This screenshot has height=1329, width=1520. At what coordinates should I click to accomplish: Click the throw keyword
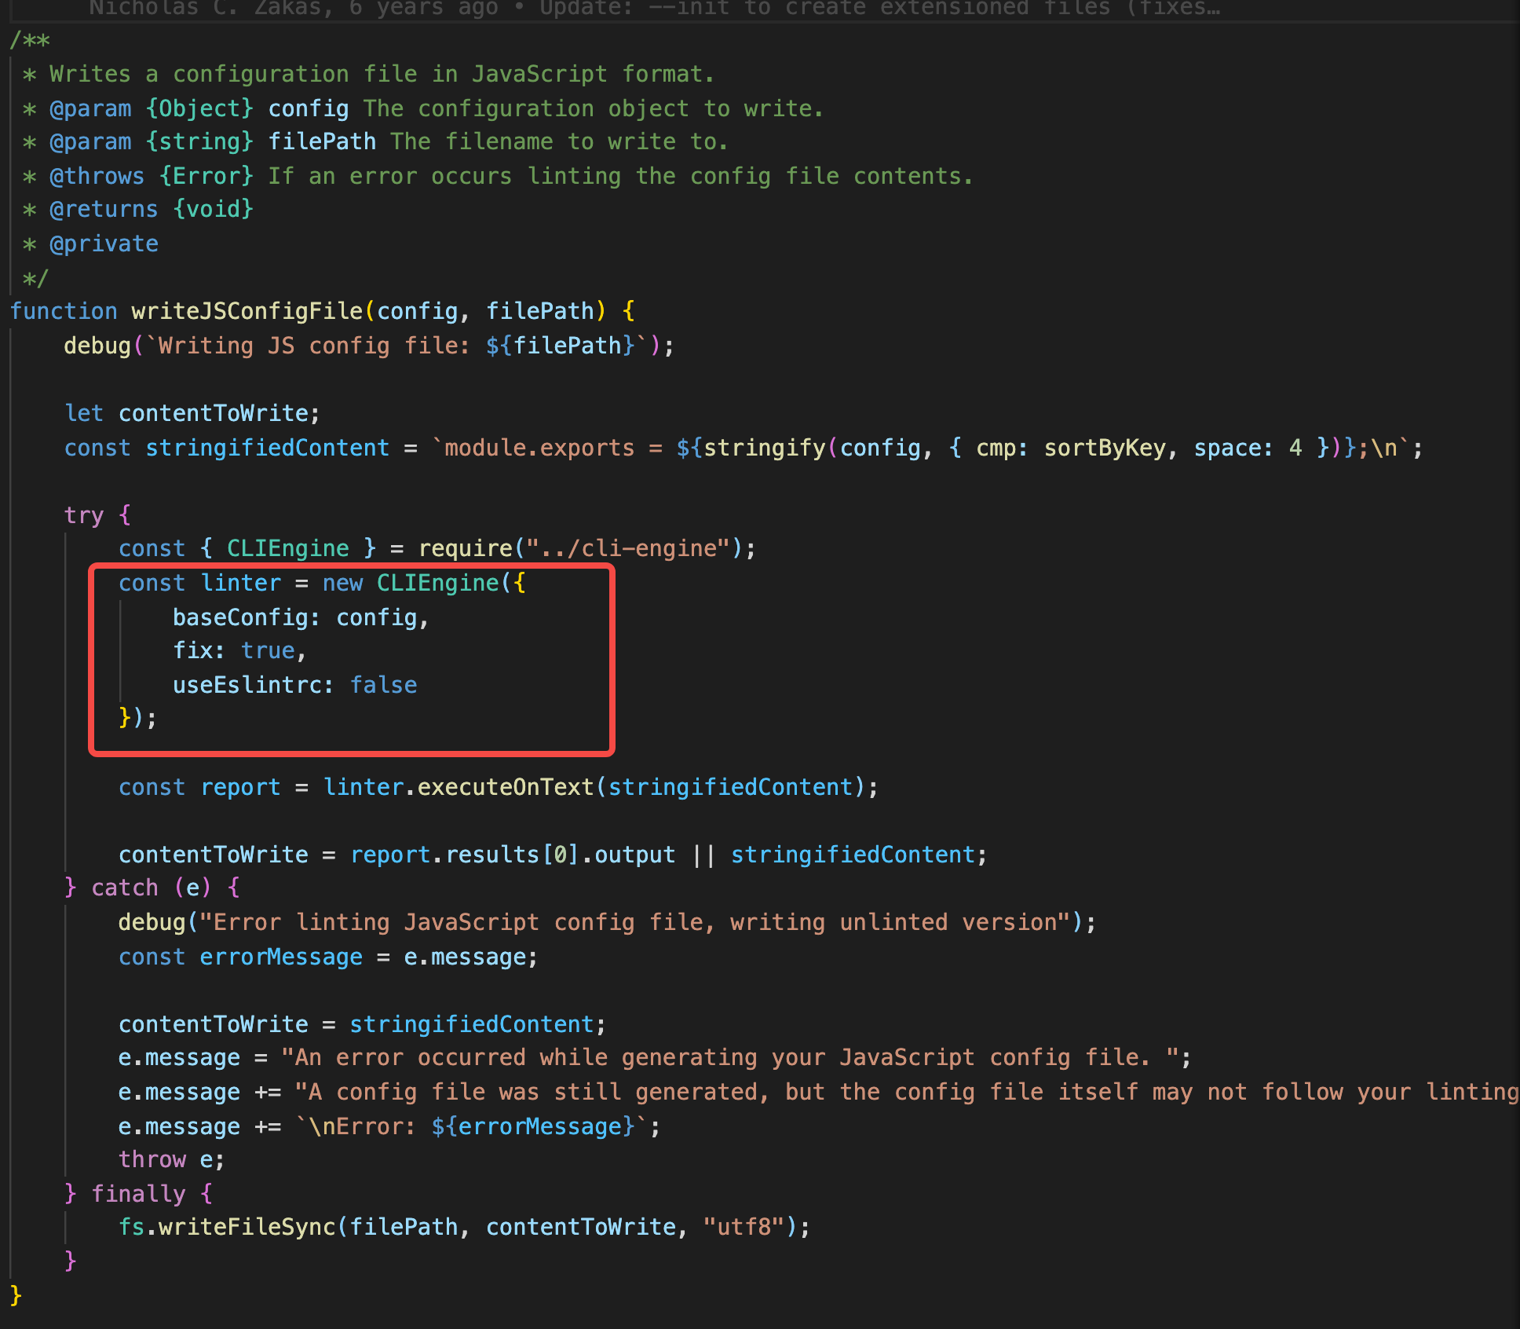pos(152,1159)
